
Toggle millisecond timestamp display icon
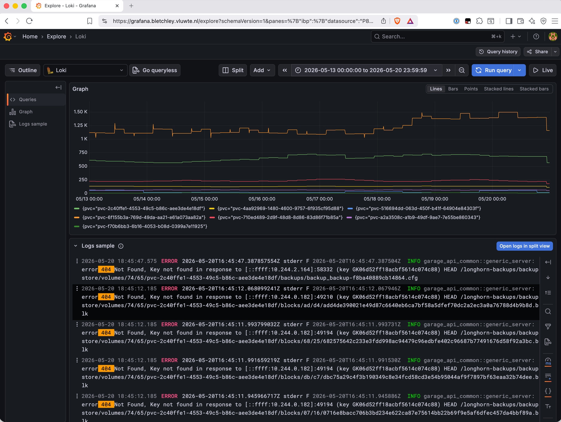pos(548,361)
